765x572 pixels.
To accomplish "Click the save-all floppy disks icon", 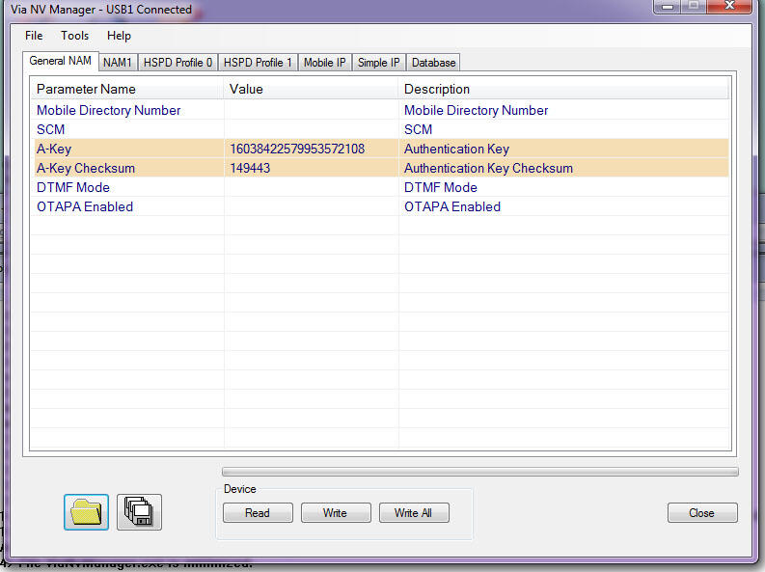I will pyautogui.click(x=139, y=512).
